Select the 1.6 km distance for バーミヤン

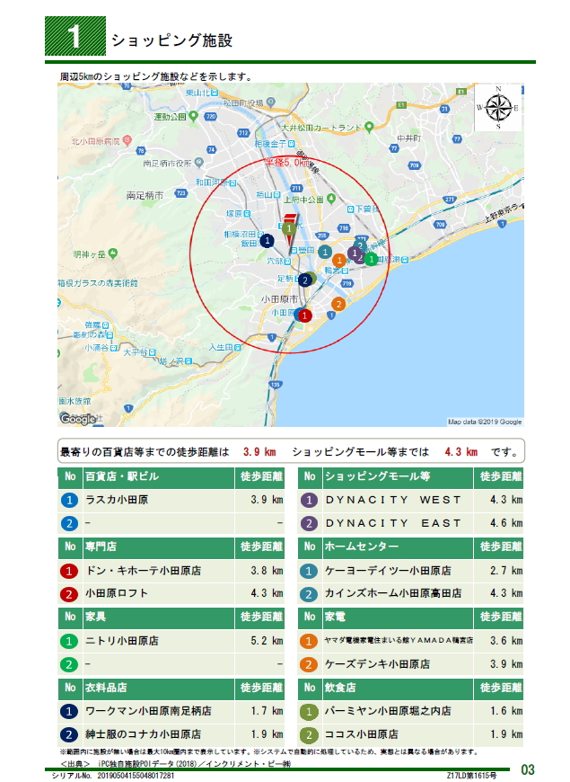click(x=506, y=711)
